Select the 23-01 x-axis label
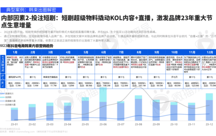 tap(14, 124)
